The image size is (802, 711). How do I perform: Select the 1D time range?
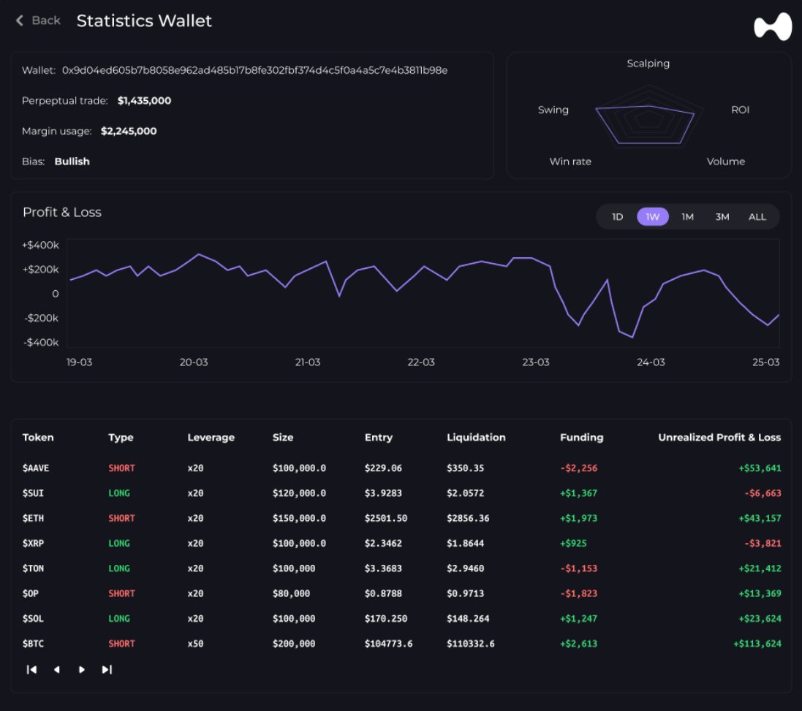coord(617,217)
